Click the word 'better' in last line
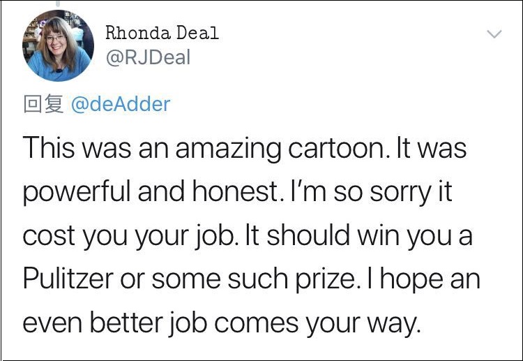The image size is (523, 361). [x=126, y=323]
